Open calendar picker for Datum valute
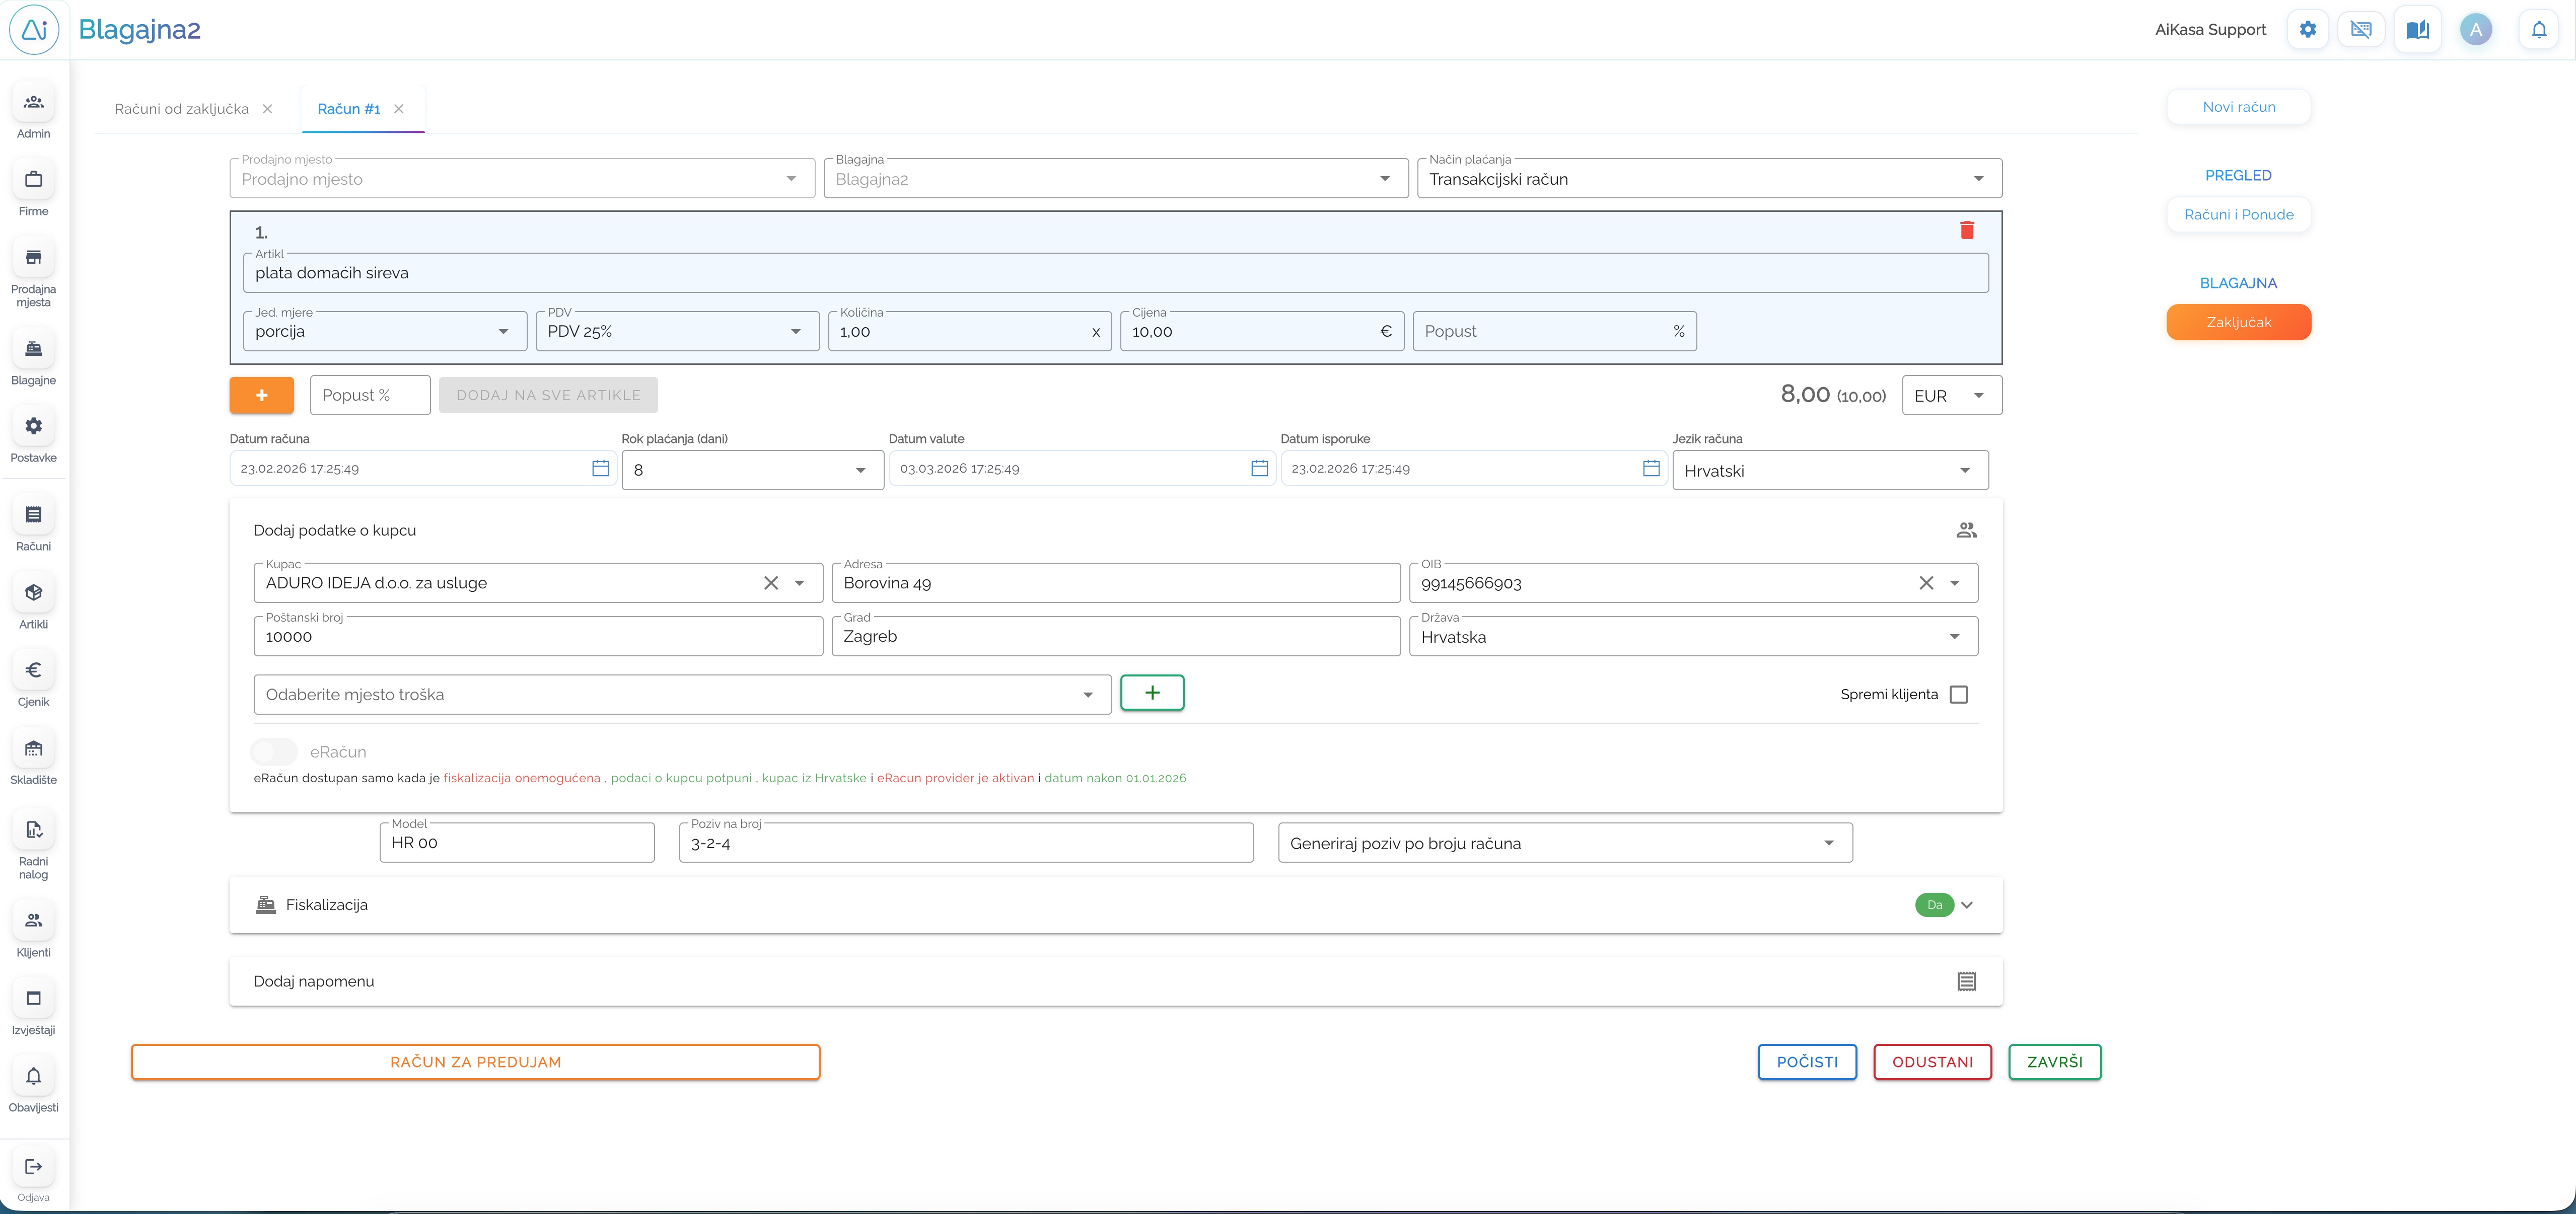 click(x=1259, y=469)
